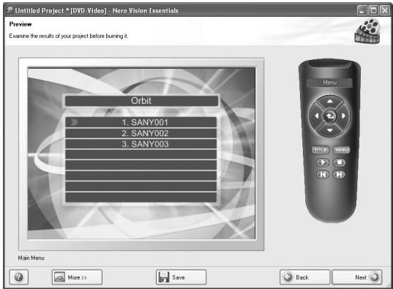Save the project with Save button
The image size is (393, 289).
coord(181,277)
